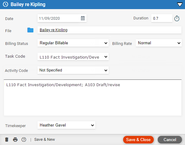This screenshot has width=185, height=145.
Task: Click the Cancel button
Action: click(x=170, y=140)
